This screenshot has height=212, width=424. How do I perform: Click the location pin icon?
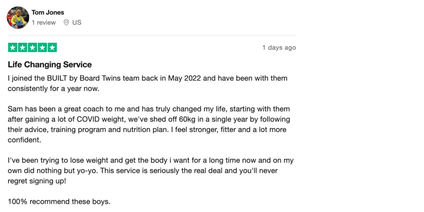pos(66,23)
